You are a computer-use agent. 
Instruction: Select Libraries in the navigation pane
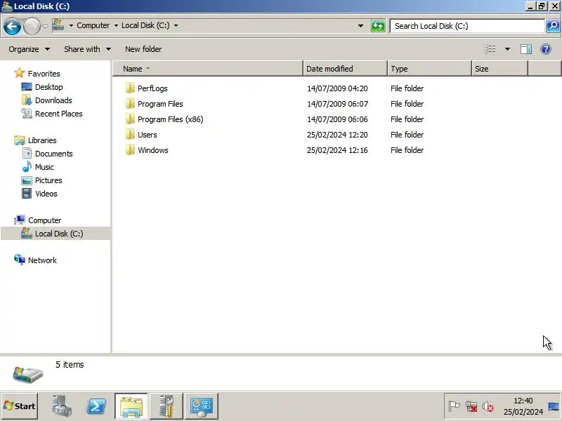tap(42, 140)
